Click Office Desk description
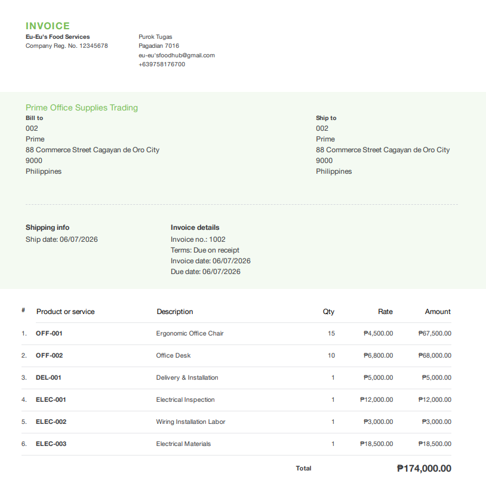The height and width of the screenshot is (480, 486). (x=173, y=355)
